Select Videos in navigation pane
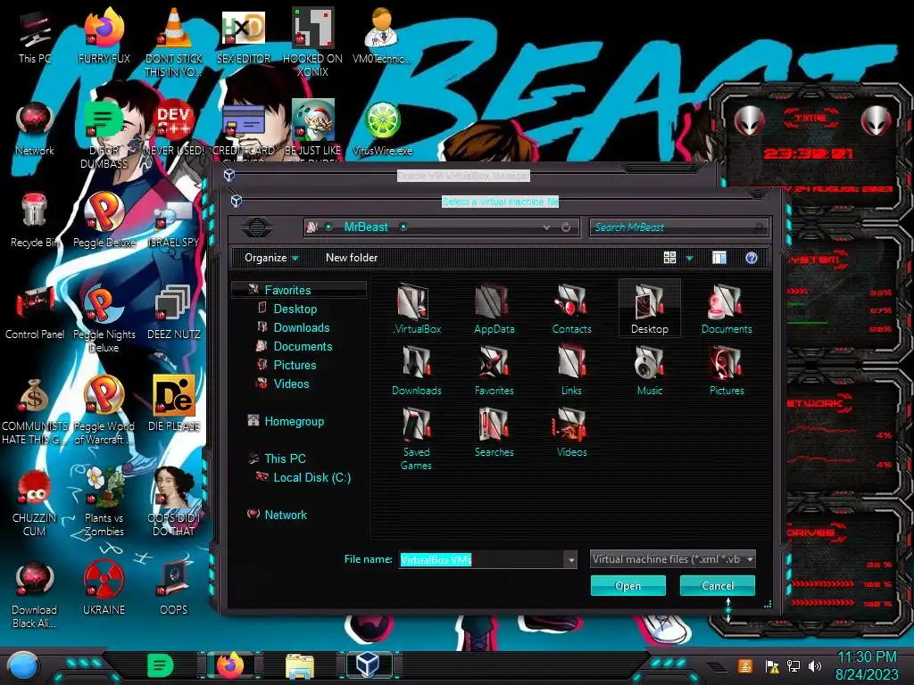The width and height of the screenshot is (914, 685). [291, 384]
